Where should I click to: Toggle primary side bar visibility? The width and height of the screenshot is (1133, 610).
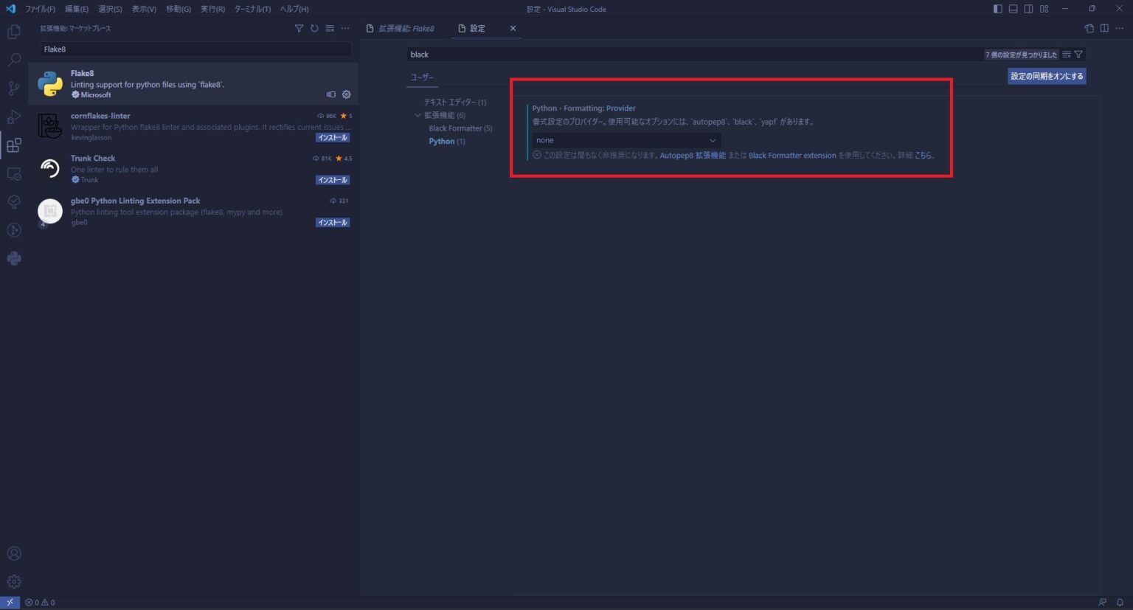pyautogui.click(x=997, y=9)
